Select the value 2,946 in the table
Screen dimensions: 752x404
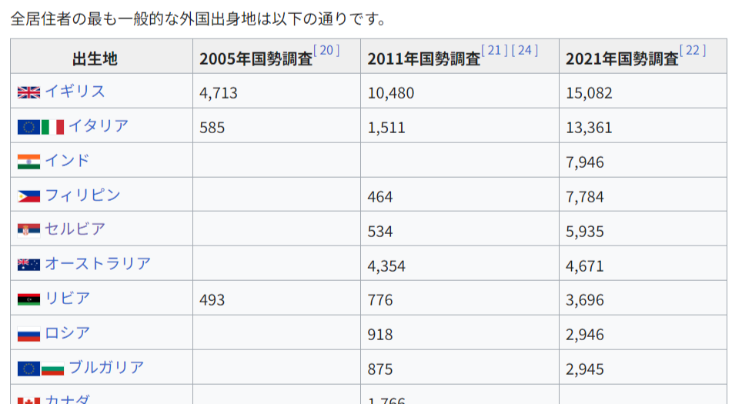[585, 335]
